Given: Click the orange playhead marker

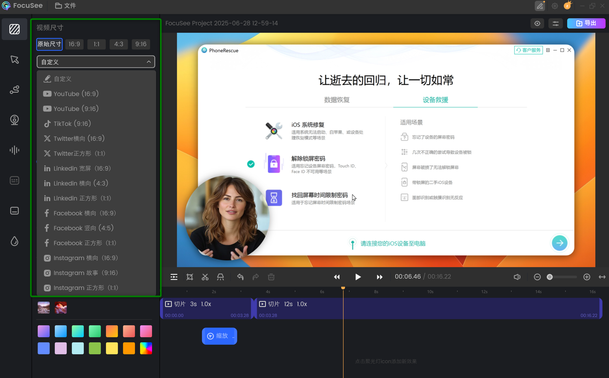Looking at the screenshot, I should click(x=343, y=288).
